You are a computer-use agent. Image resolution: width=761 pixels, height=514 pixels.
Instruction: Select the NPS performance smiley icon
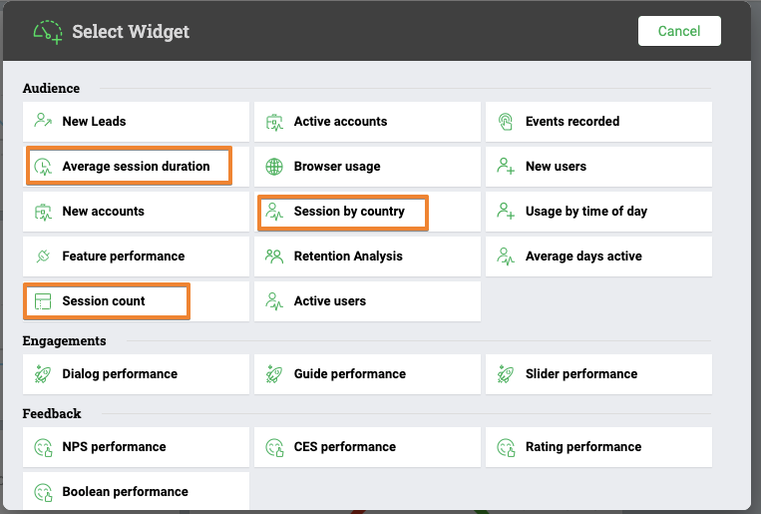[x=43, y=447]
